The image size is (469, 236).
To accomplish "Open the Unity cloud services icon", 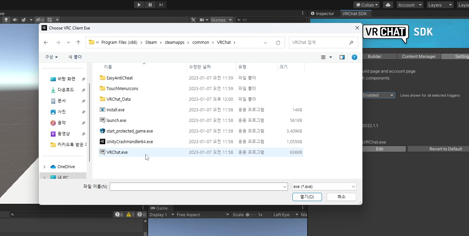I will (388, 5).
